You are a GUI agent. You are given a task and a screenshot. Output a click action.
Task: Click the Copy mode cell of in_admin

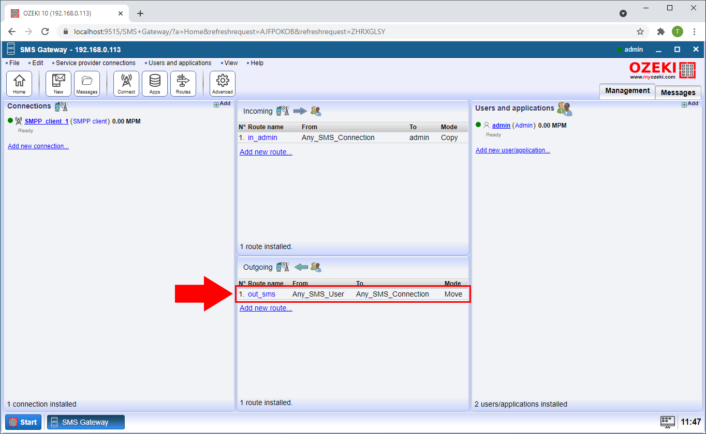tap(449, 138)
